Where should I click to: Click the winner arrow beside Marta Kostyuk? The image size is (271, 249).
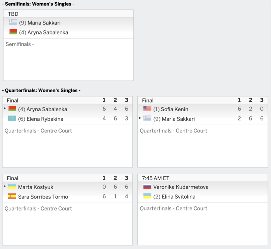click(5, 186)
